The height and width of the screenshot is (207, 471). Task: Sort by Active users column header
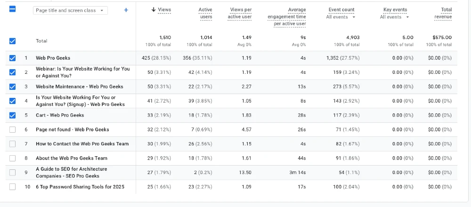205,13
